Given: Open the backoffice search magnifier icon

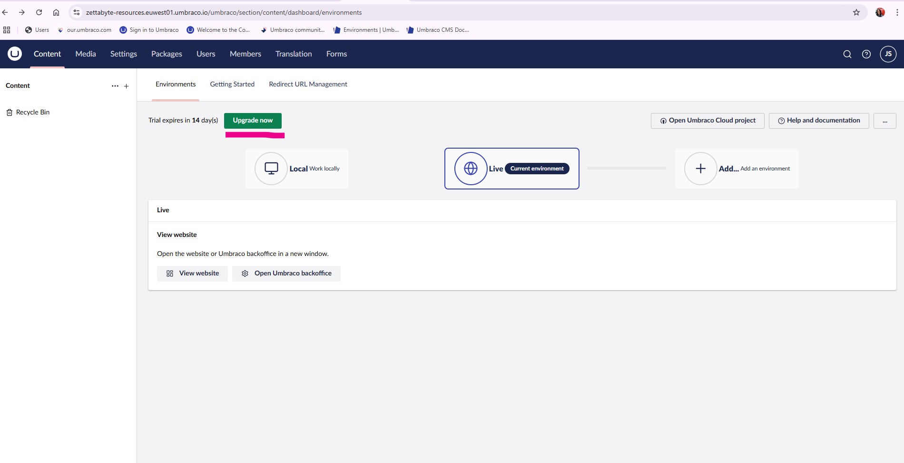Looking at the screenshot, I should [x=847, y=54].
